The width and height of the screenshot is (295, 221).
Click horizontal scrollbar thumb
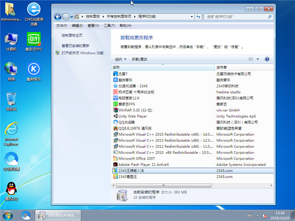click(164, 186)
